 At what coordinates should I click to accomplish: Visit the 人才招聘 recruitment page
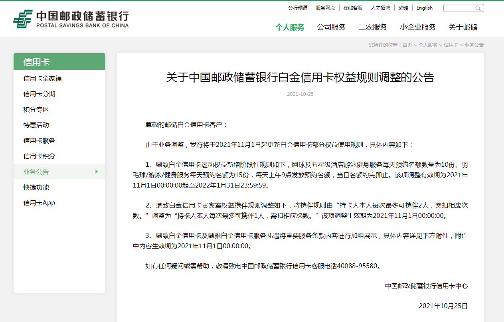(x=380, y=8)
